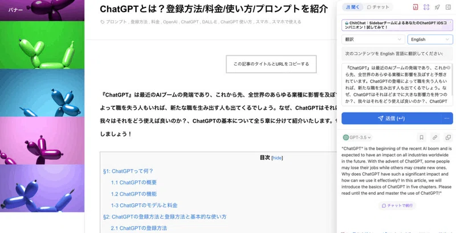Open 2.1 ChatGPTの登録方法 link

[x=139, y=228]
